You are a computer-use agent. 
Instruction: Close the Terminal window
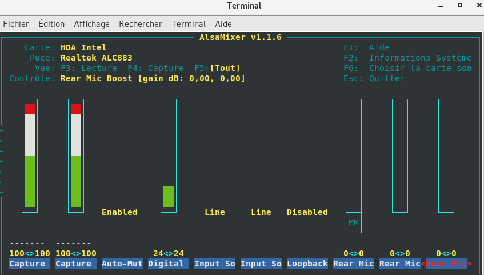click(474, 6)
